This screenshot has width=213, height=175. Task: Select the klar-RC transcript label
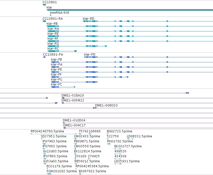click(x=53, y=49)
